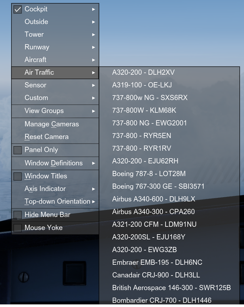Select traffic A320-200 - DLH2XV
The image size is (244, 307).
coord(169,73)
